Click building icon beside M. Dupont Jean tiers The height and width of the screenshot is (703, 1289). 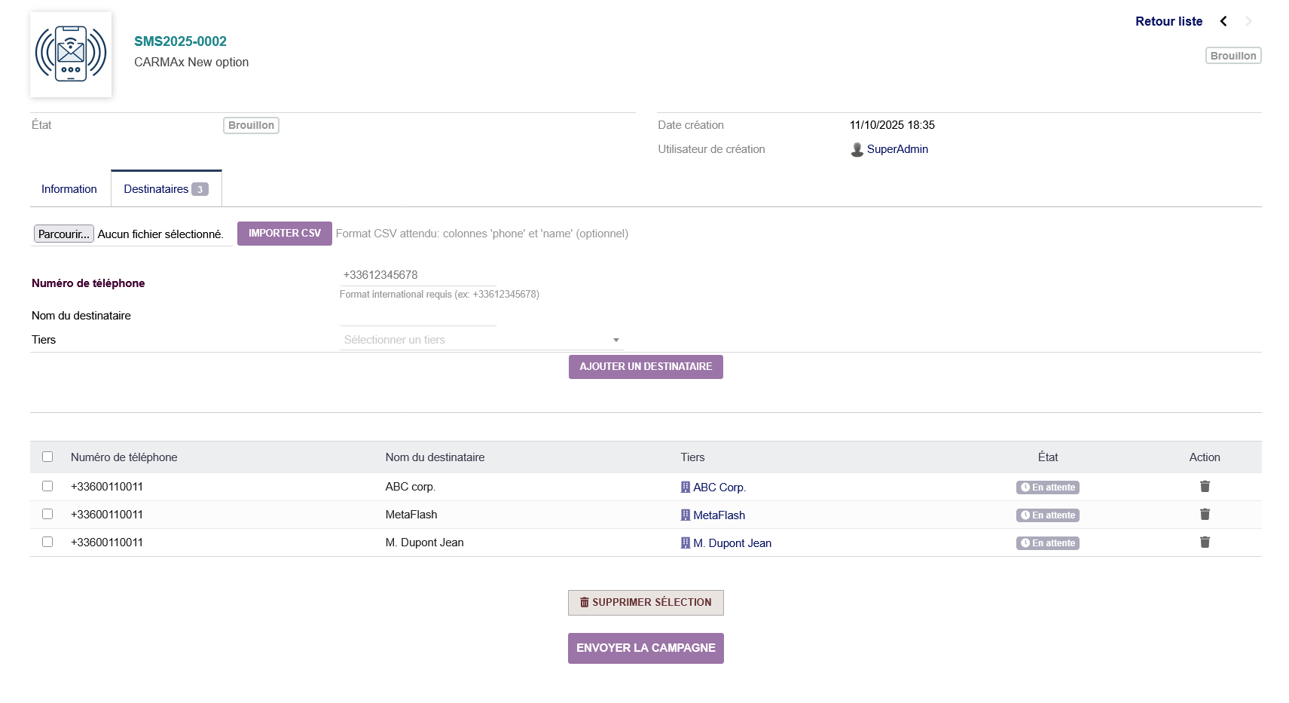click(686, 543)
